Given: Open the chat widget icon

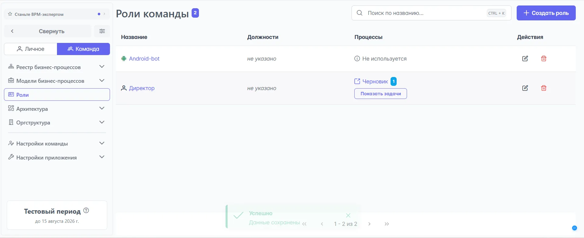Looking at the screenshot, I should [574, 228].
